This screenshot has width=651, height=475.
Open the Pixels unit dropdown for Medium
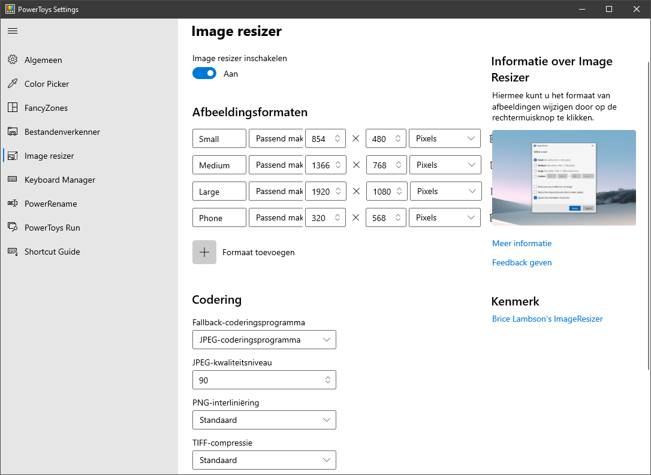(445, 165)
